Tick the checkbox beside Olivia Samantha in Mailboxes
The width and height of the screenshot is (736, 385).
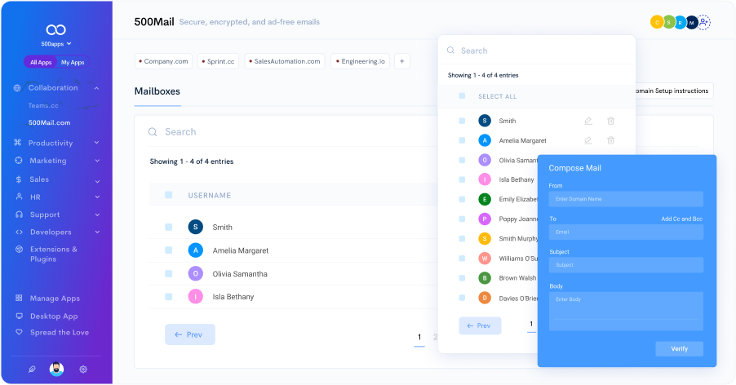169,274
